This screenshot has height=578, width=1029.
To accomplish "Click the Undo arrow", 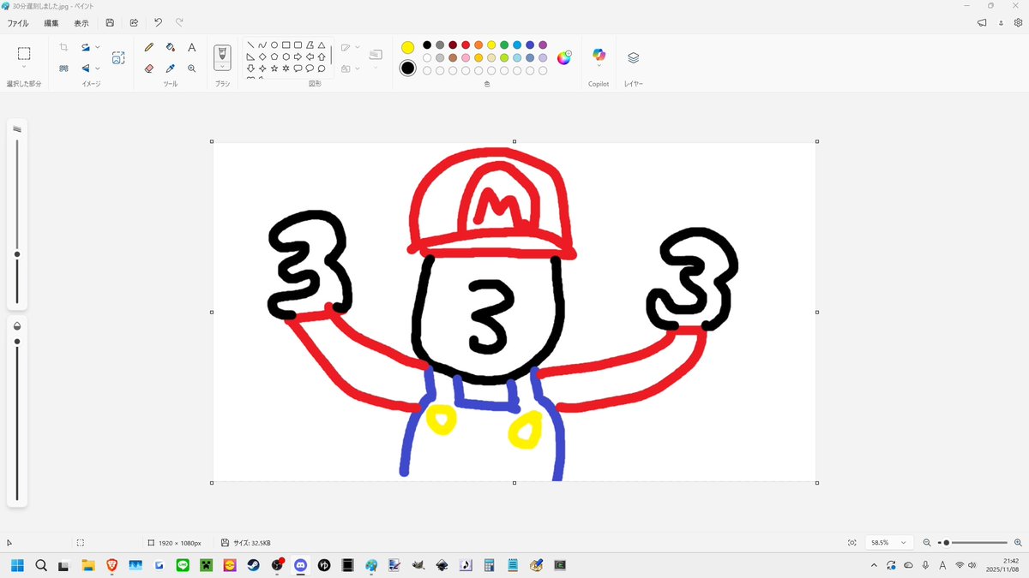I will (x=158, y=23).
